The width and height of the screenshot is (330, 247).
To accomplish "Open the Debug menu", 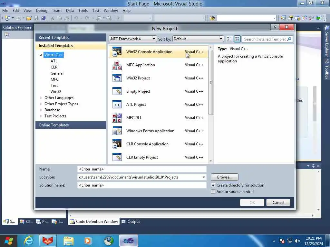I will pyautogui.click(x=42, y=11).
